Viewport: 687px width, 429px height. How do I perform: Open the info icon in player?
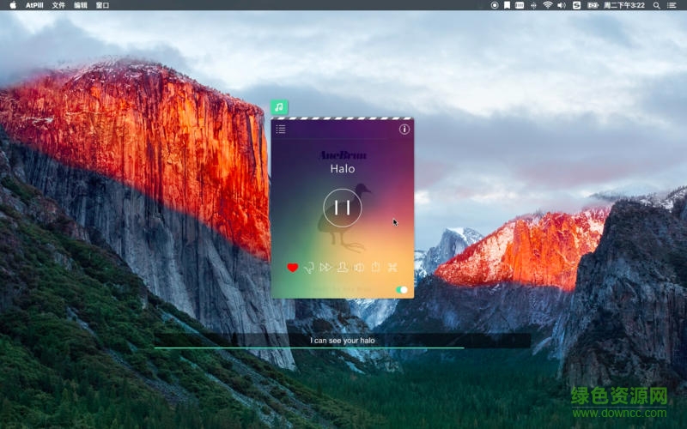(x=404, y=130)
